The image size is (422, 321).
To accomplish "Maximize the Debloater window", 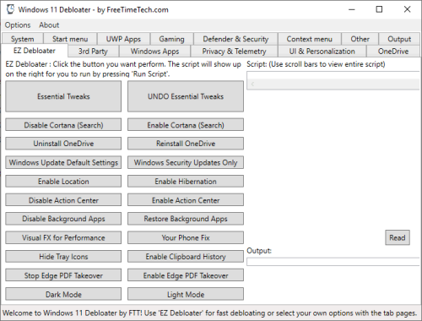I will (379, 9).
